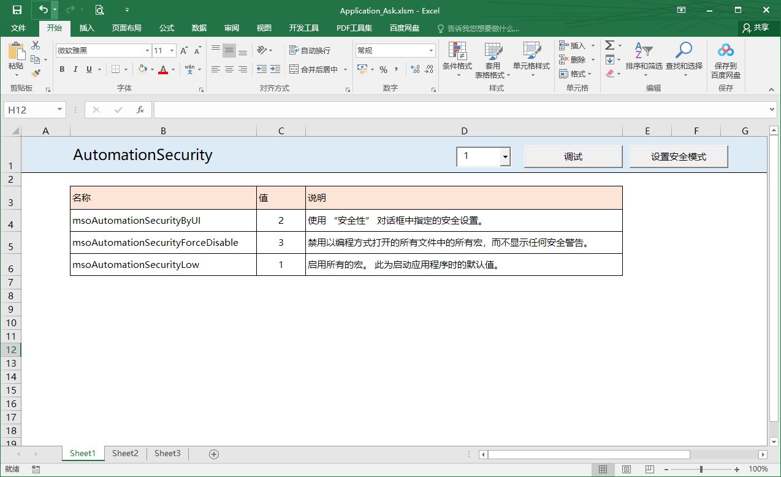Apply the fill color bucket
This screenshot has width=781, height=477.
tap(142, 69)
